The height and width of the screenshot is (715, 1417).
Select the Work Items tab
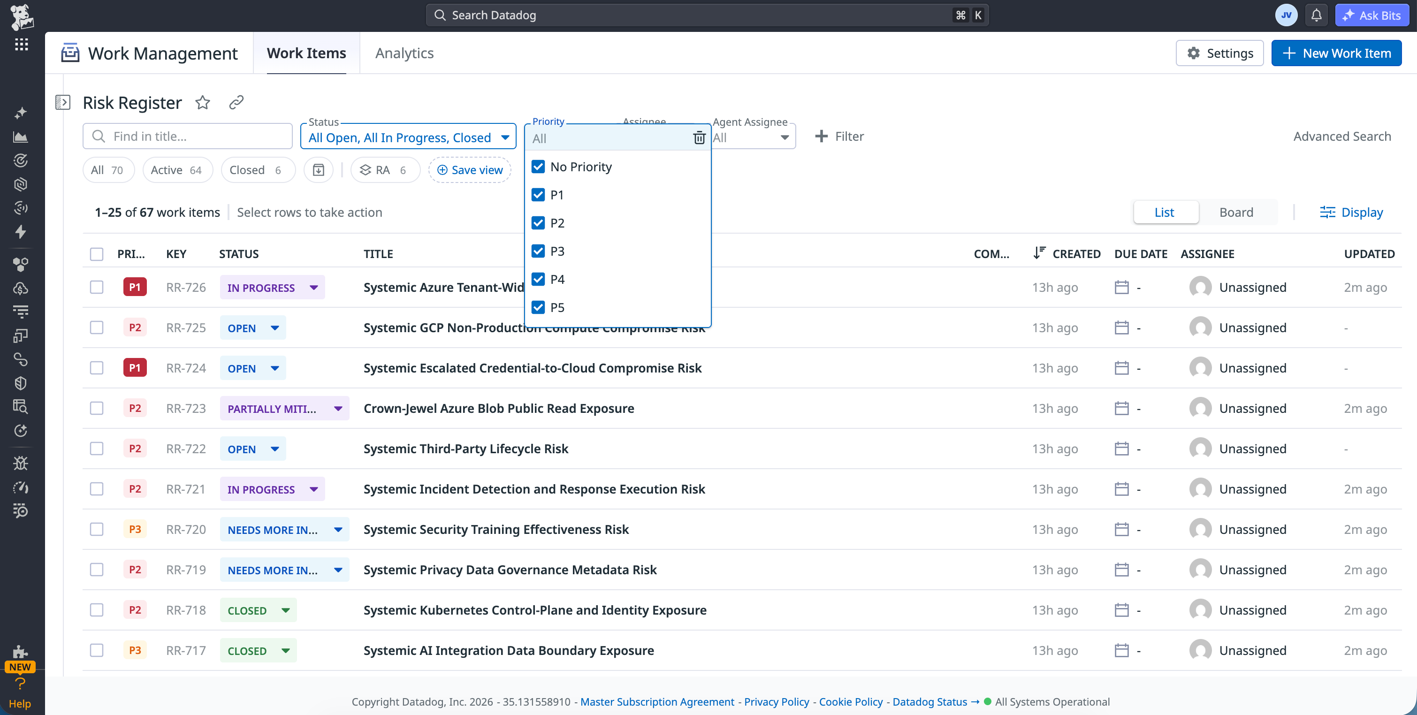pyautogui.click(x=306, y=53)
